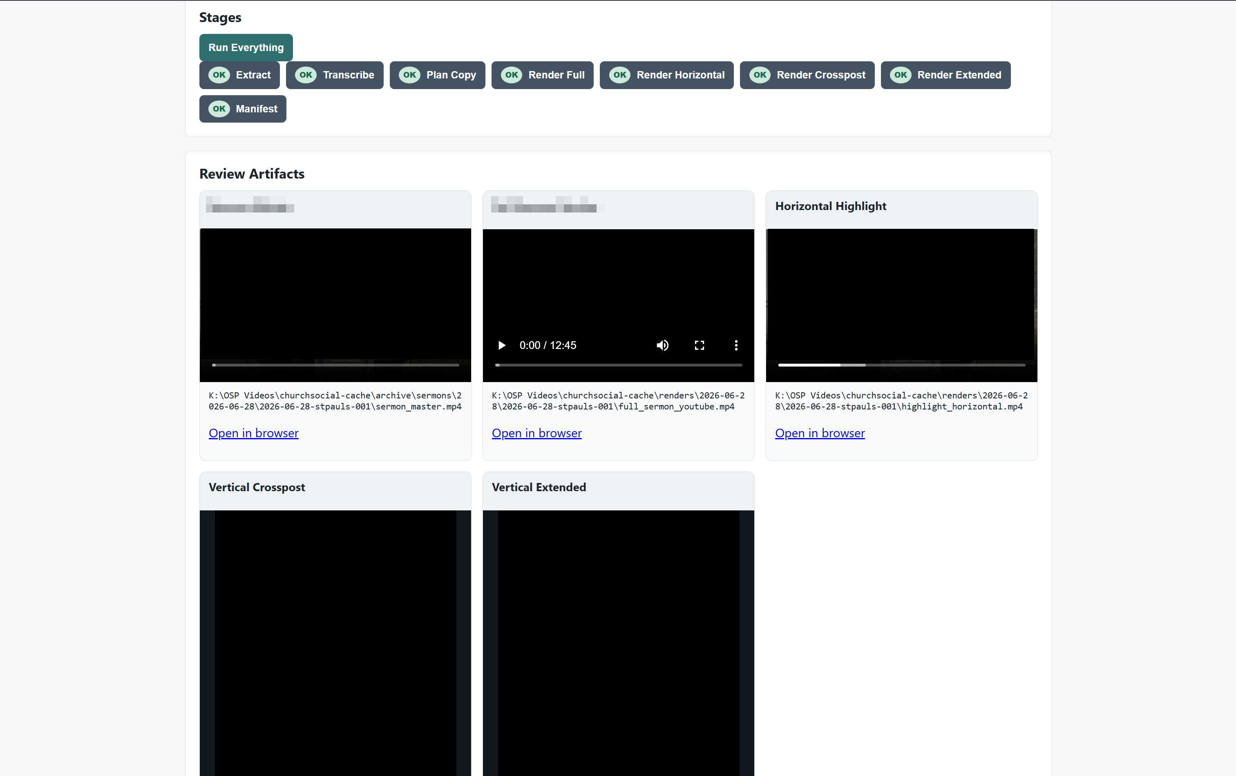
Task: Enter fullscreen on full_sermon_youtube video
Action: click(700, 345)
